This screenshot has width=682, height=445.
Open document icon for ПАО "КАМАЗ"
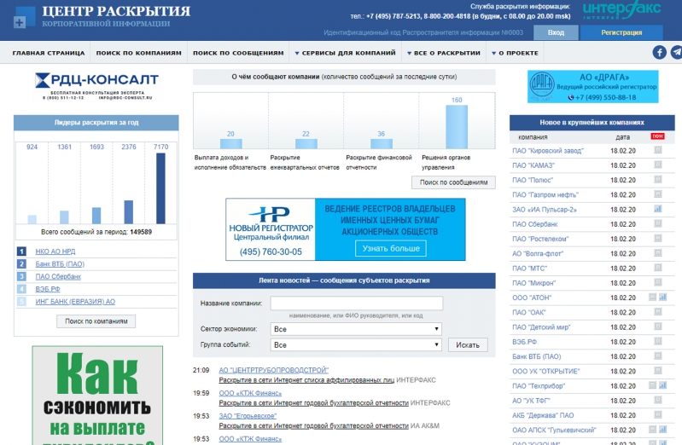[658, 165]
